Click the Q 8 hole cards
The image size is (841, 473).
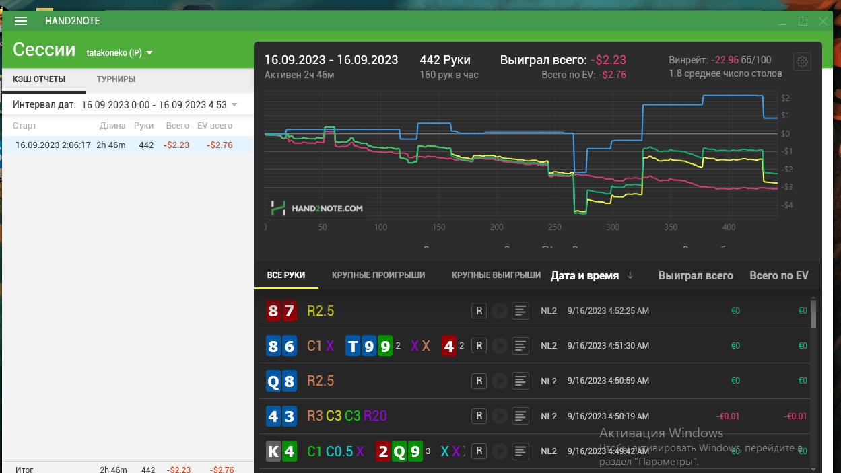[x=281, y=381]
